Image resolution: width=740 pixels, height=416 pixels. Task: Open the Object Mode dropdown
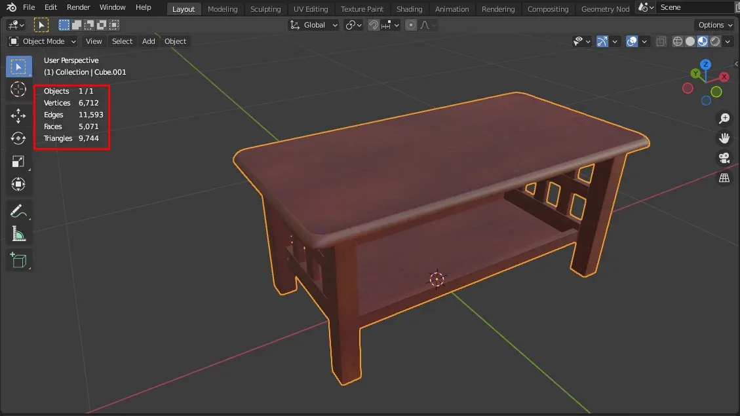click(x=43, y=41)
